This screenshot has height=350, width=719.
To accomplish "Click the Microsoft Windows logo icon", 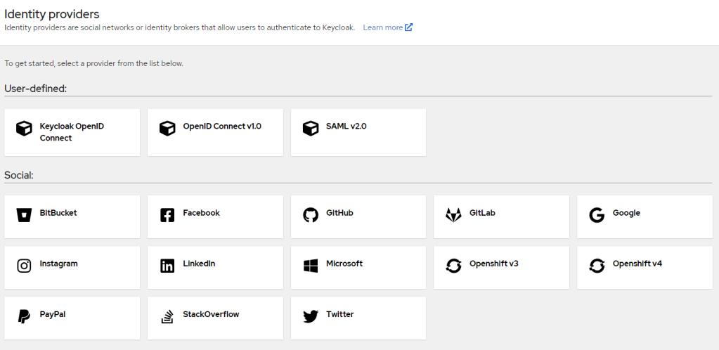I will (x=311, y=266).
